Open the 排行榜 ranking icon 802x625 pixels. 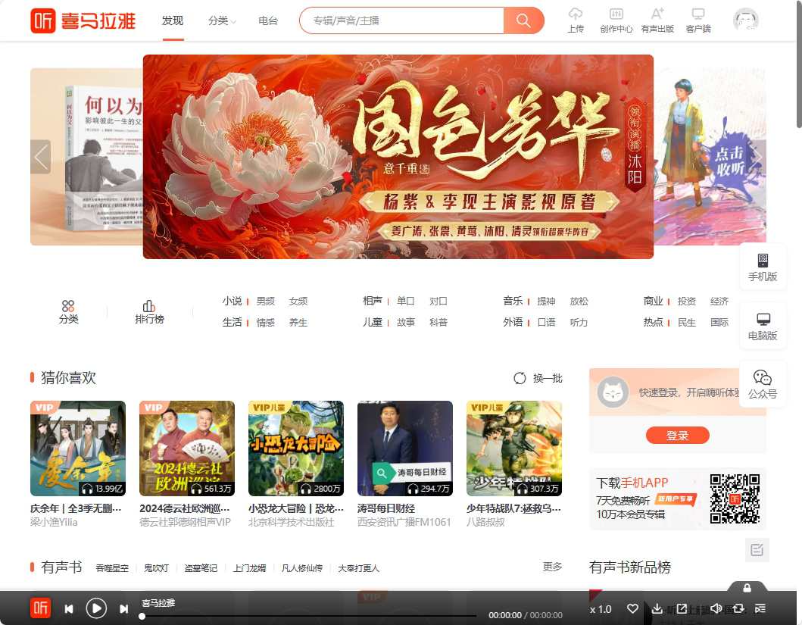coord(149,312)
